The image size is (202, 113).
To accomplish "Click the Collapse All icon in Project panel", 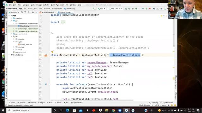I will 29,12.
